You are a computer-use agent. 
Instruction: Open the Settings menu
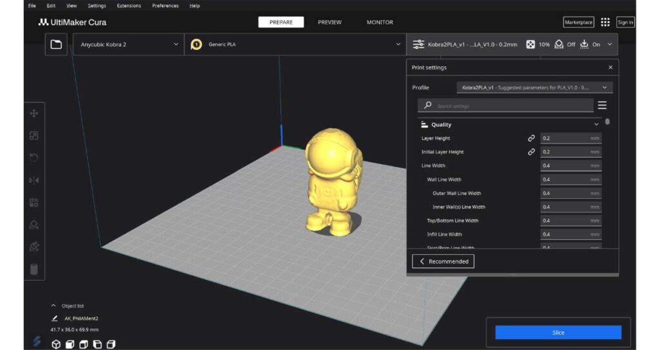tap(97, 6)
